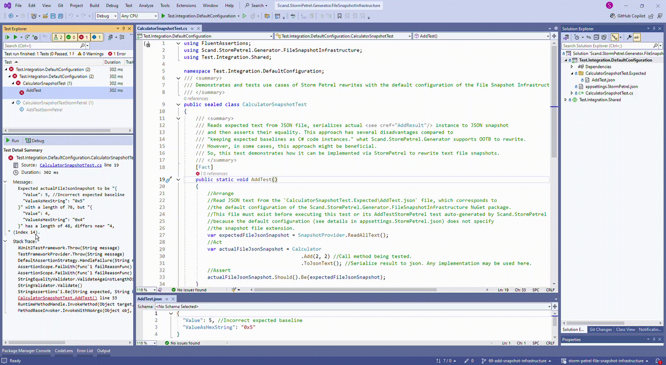This screenshot has width=666, height=365.
Task: Expand the Dependencies node in Solution Explorer
Action: click(572, 67)
